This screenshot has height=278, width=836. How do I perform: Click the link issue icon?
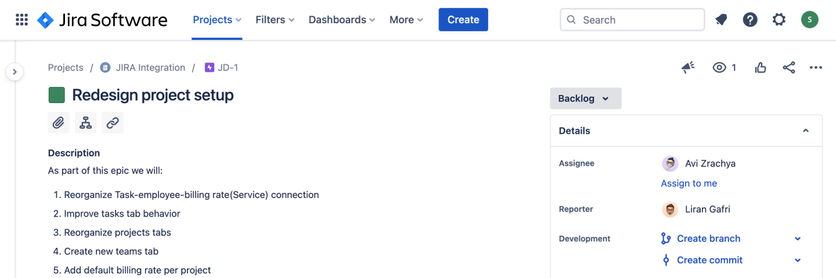pyautogui.click(x=113, y=123)
